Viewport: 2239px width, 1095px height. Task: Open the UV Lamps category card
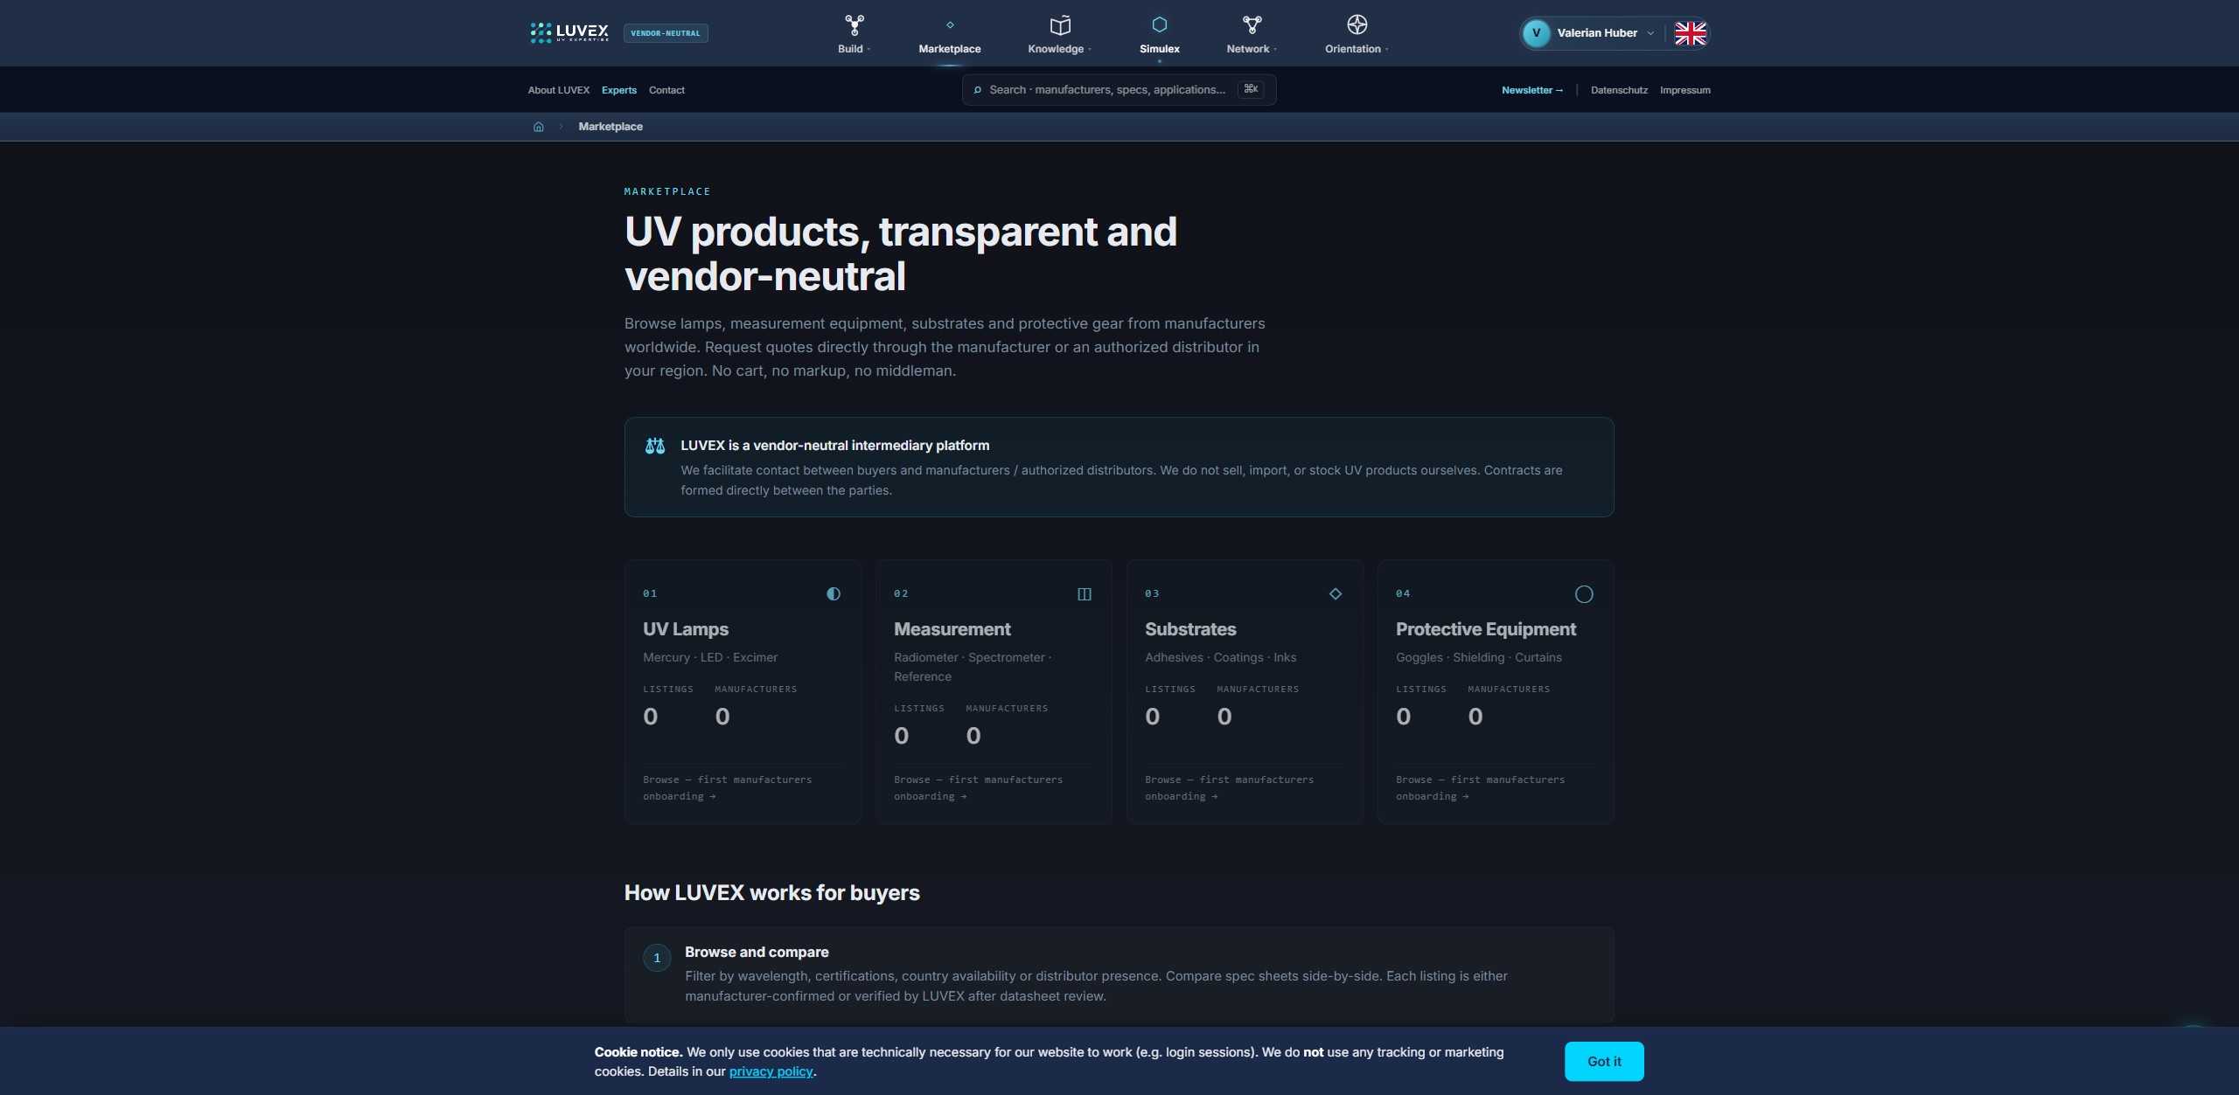(743, 692)
